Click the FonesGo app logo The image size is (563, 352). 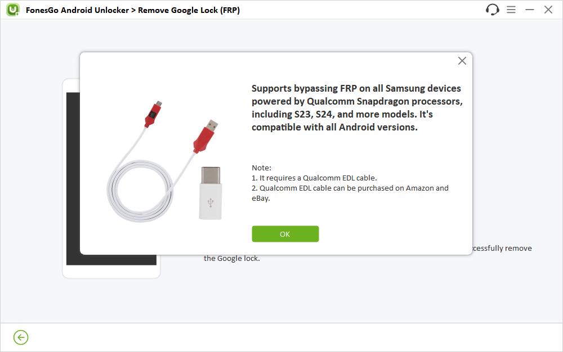[13, 10]
